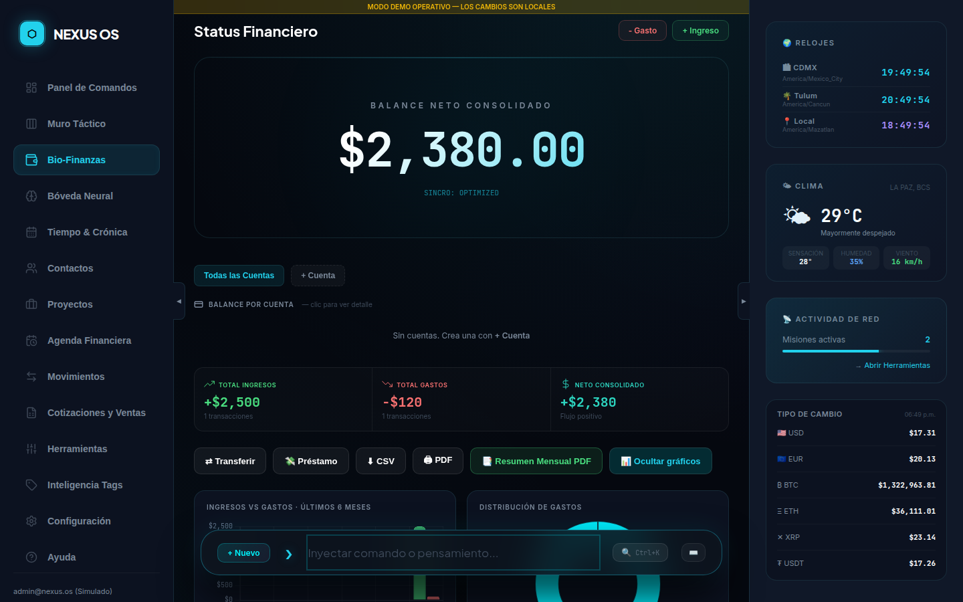Image resolution: width=963 pixels, height=602 pixels.
Task: Click the + Cuenta button
Action: tap(318, 276)
